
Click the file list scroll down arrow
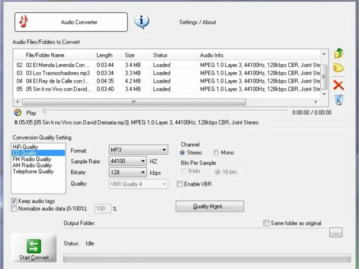click(324, 94)
